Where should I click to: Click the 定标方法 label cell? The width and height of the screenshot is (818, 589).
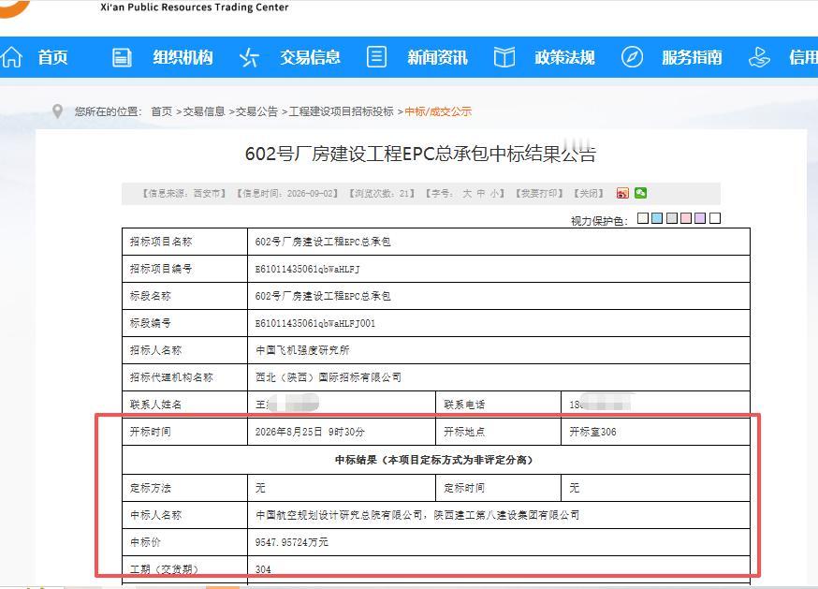[184, 488]
